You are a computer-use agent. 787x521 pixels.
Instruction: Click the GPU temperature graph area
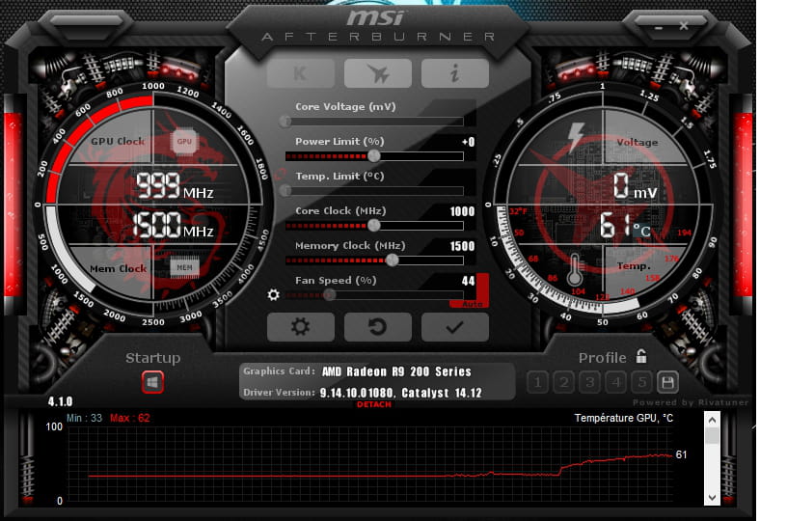tap(370, 464)
